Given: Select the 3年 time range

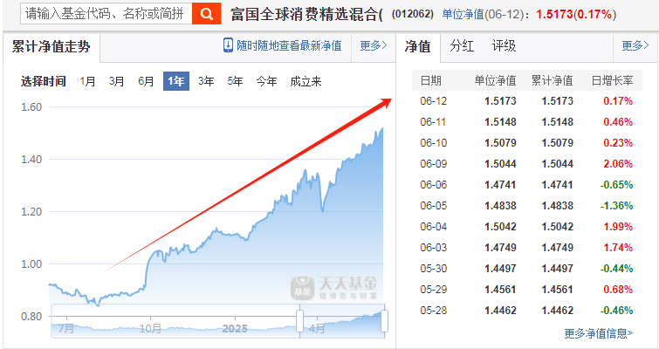Looking at the screenshot, I should point(206,81).
